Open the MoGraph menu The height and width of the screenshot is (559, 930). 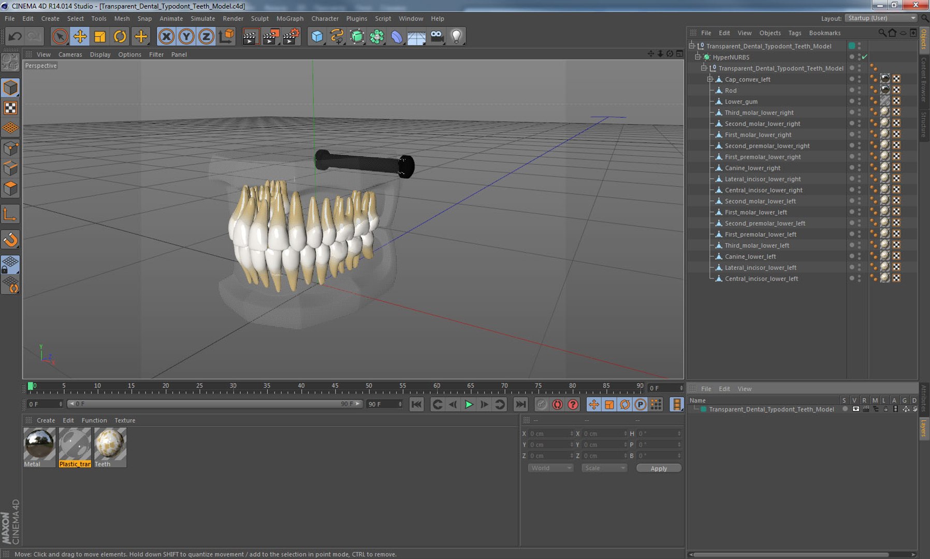tap(290, 18)
